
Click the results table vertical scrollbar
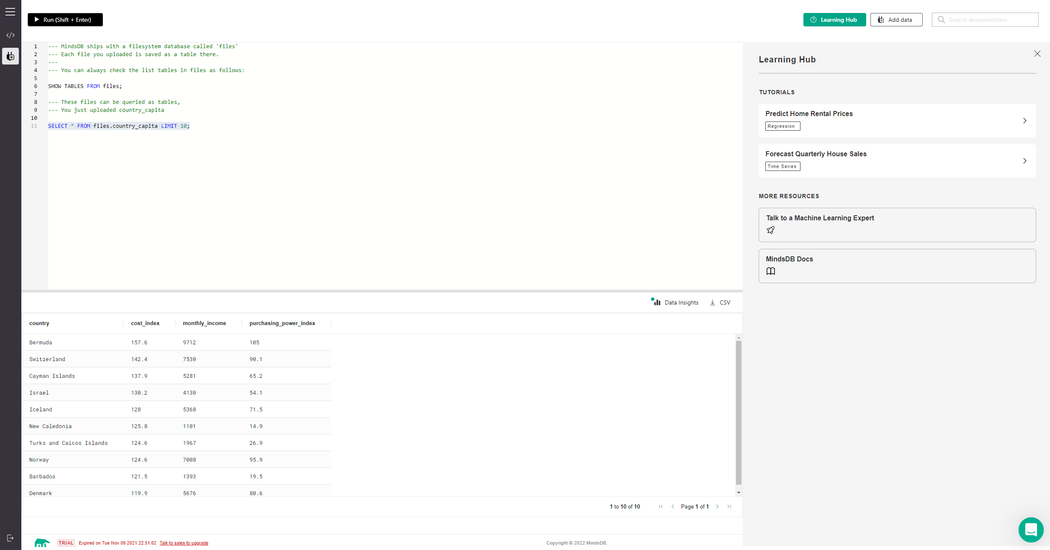pyautogui.click(x=739, y=412)
